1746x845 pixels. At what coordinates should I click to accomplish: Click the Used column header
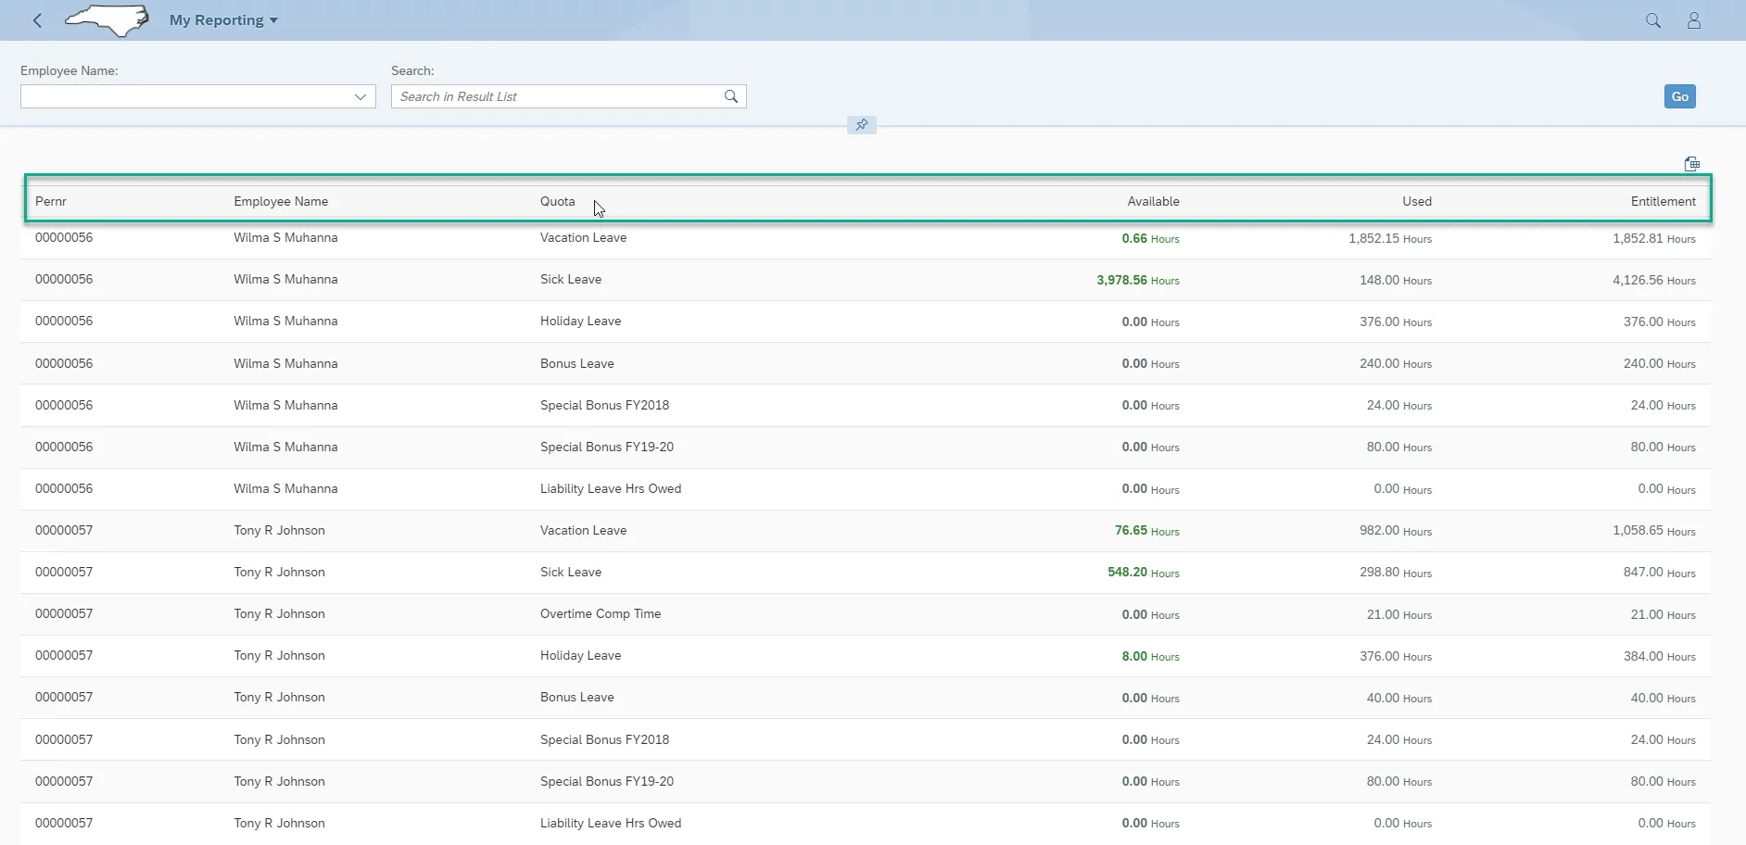(x=1416, y=201)
